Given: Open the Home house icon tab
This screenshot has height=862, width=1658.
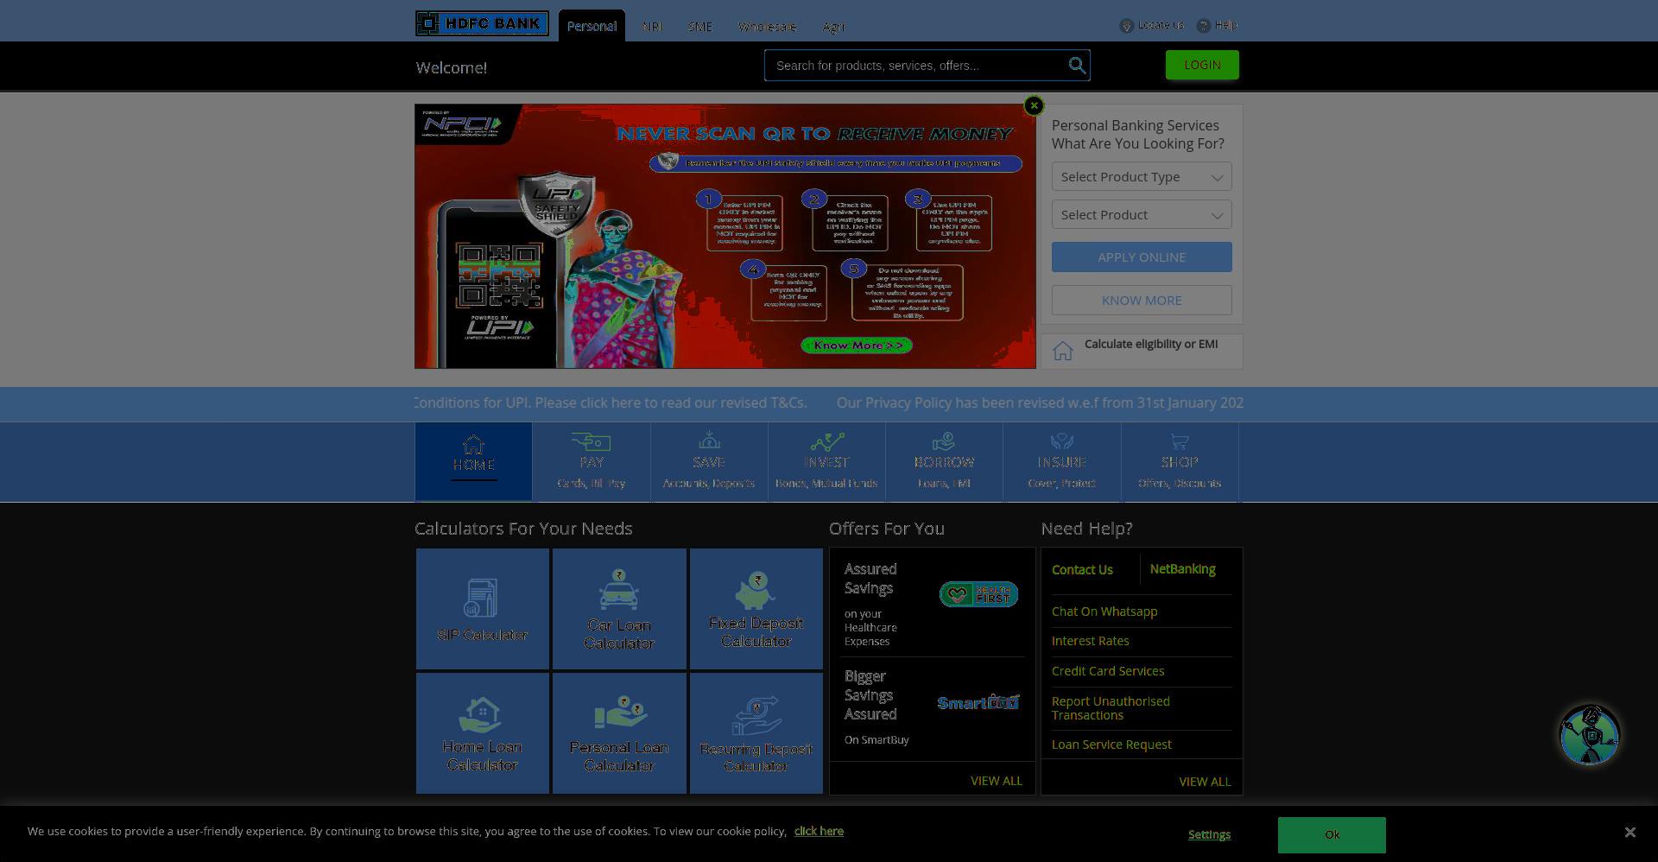Looking at the screenshot, I should [473, 461].
